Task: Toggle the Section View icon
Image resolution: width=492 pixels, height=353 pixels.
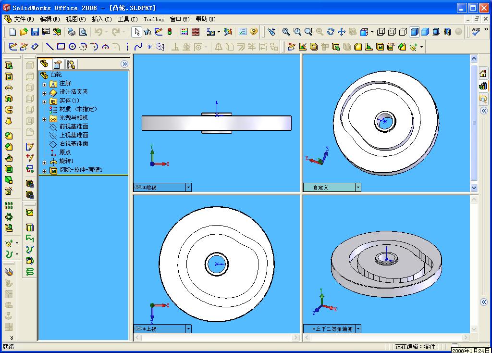Action: 447,32
